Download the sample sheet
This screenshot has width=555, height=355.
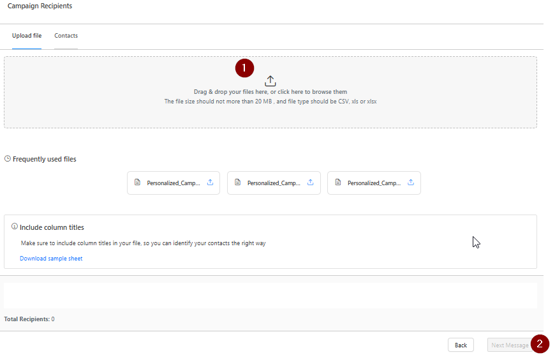click(x=51, y=259)
